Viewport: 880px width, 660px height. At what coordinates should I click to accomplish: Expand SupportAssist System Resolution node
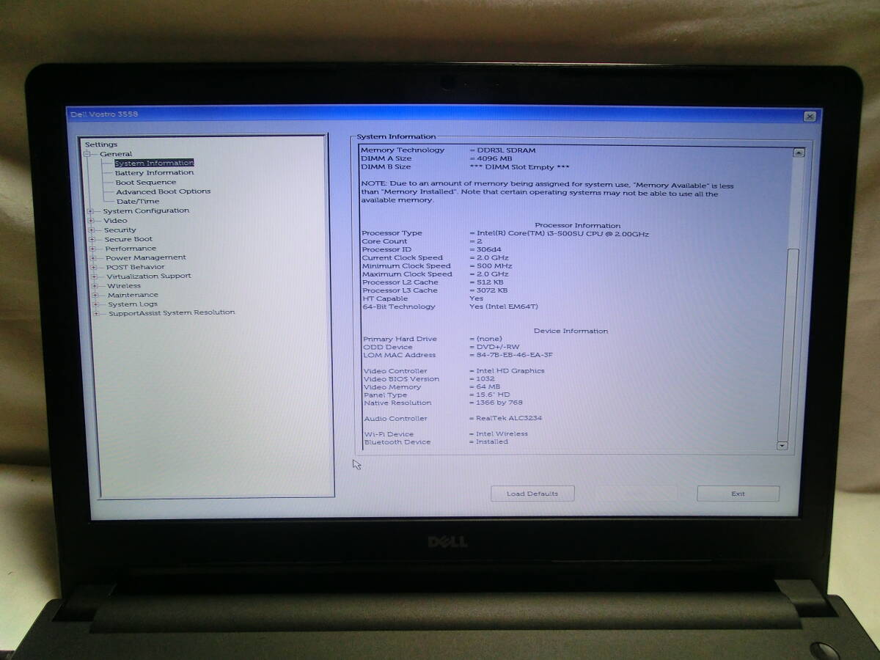point(97,313)
